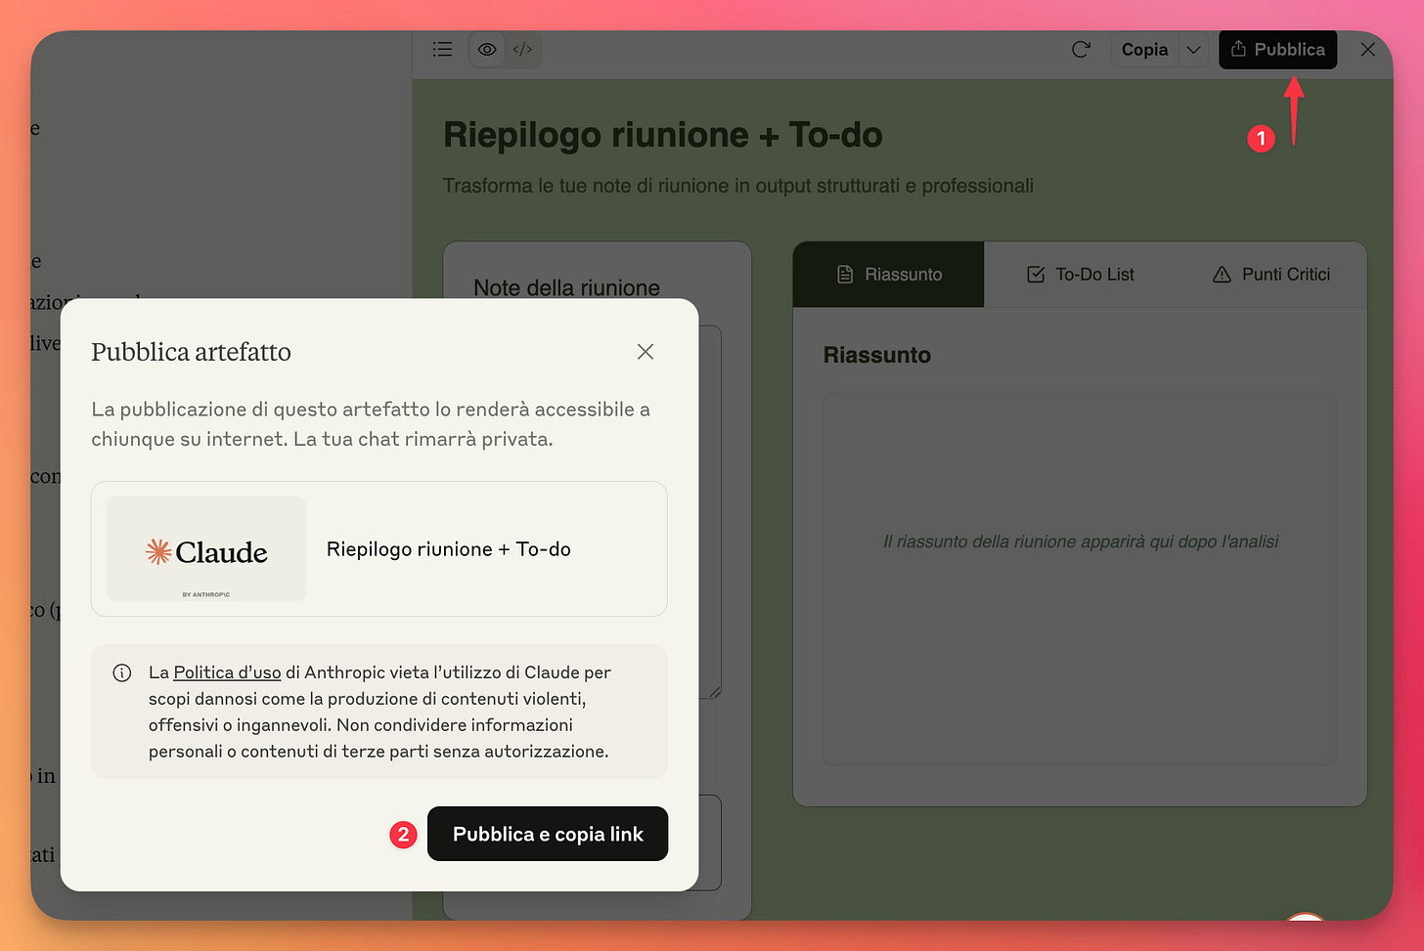The width and height of the screenshot is (1424, 951).
Task: Click the empty summary placeholder area
Action: pyautogui.click(x=1080, y=579)
